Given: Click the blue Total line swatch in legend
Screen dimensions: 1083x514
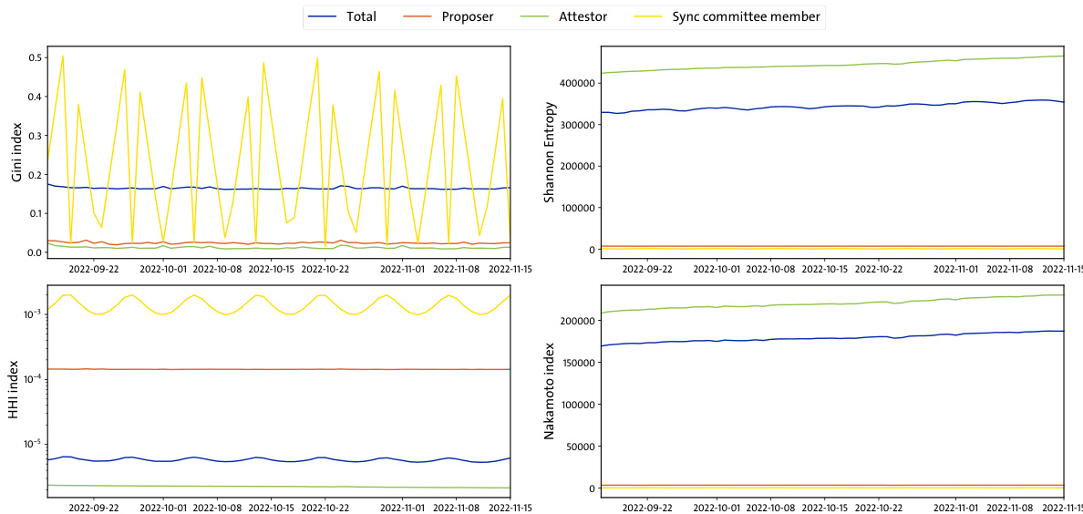Looking at the screenshot, I should click(x=324, y=16).
